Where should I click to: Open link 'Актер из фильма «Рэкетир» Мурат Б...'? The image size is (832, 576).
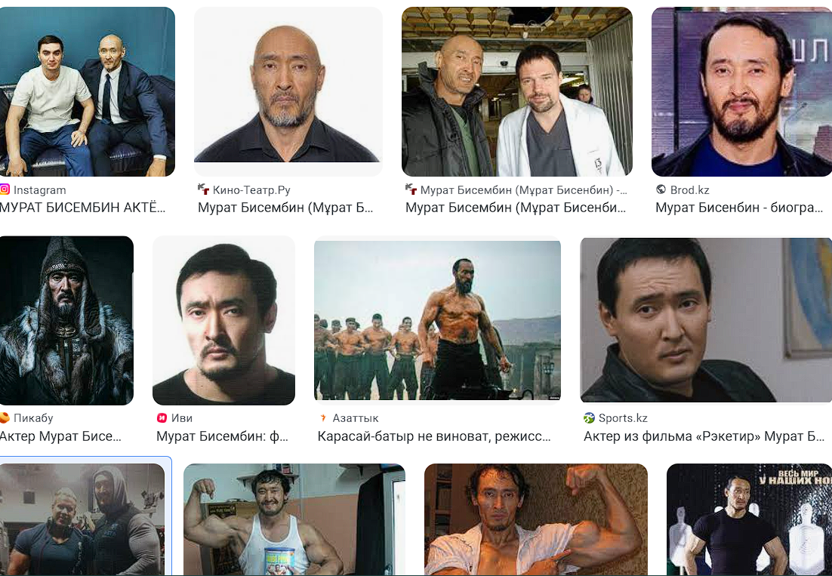pyautogui.click(x=704, y=436)
